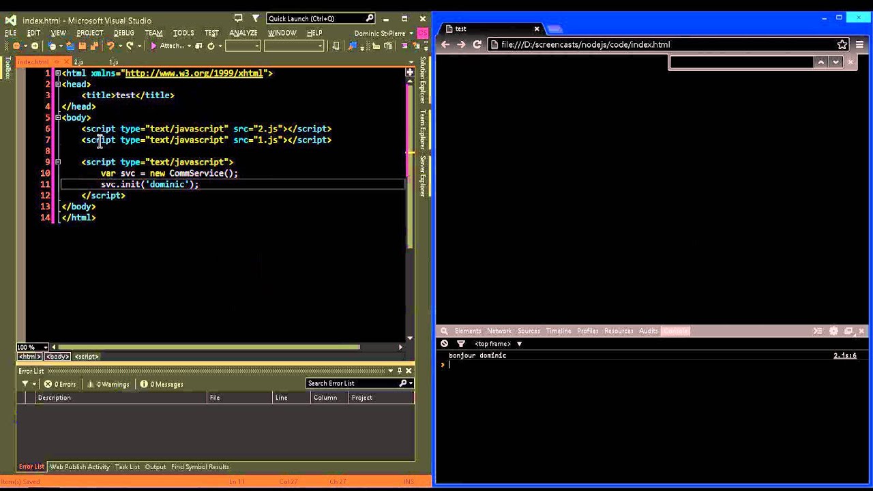Toggle the 0 Warnings filter
The width and height of the screenshot is (873, 491).
108,384
